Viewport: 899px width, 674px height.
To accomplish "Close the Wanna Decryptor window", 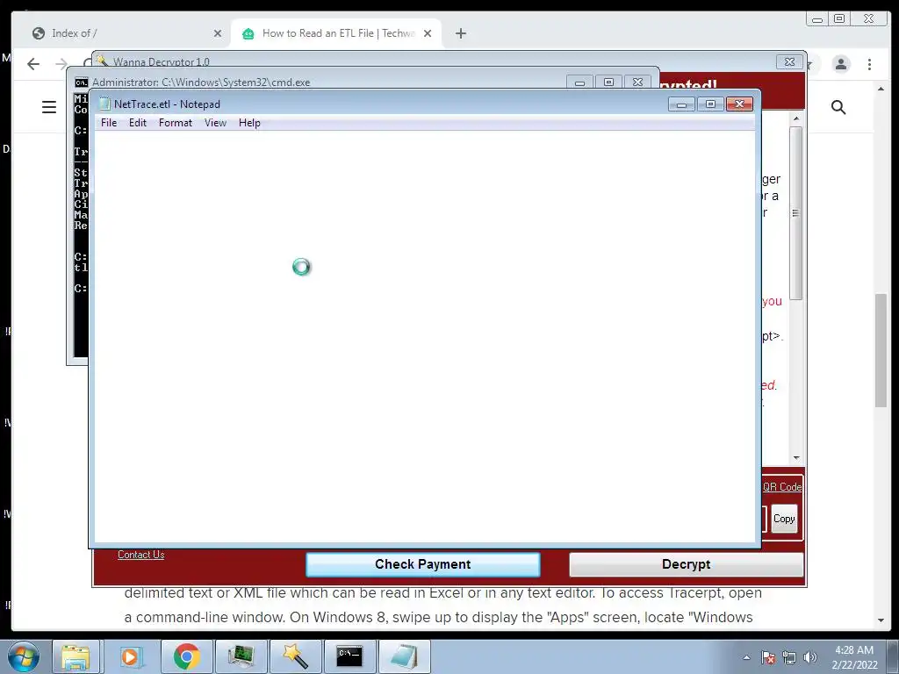I will tap(789, 62).
